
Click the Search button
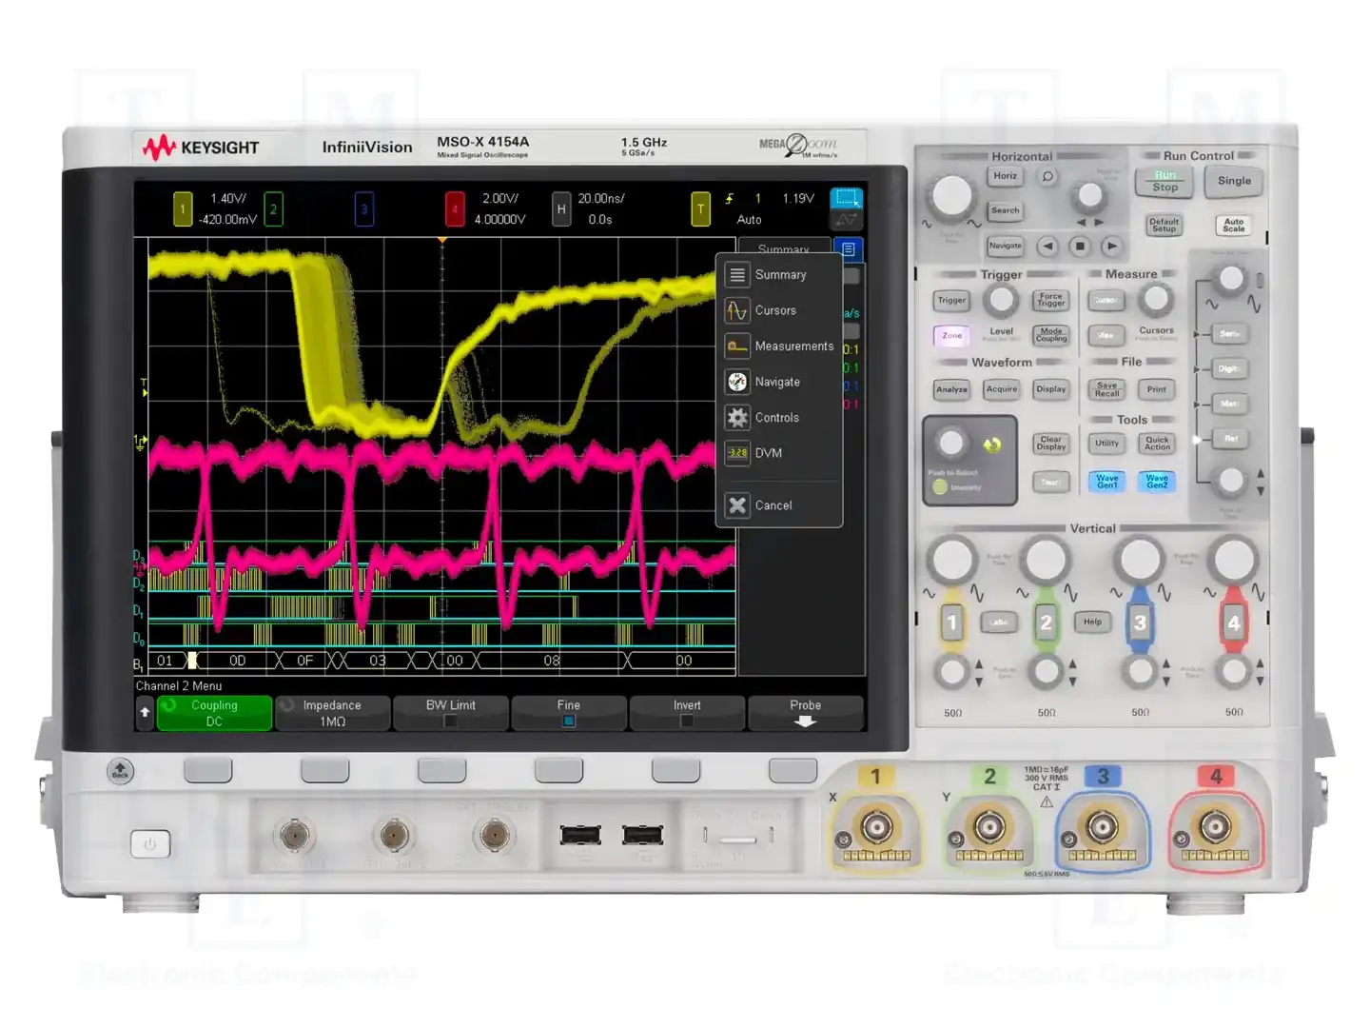(x=1006, y=211)
